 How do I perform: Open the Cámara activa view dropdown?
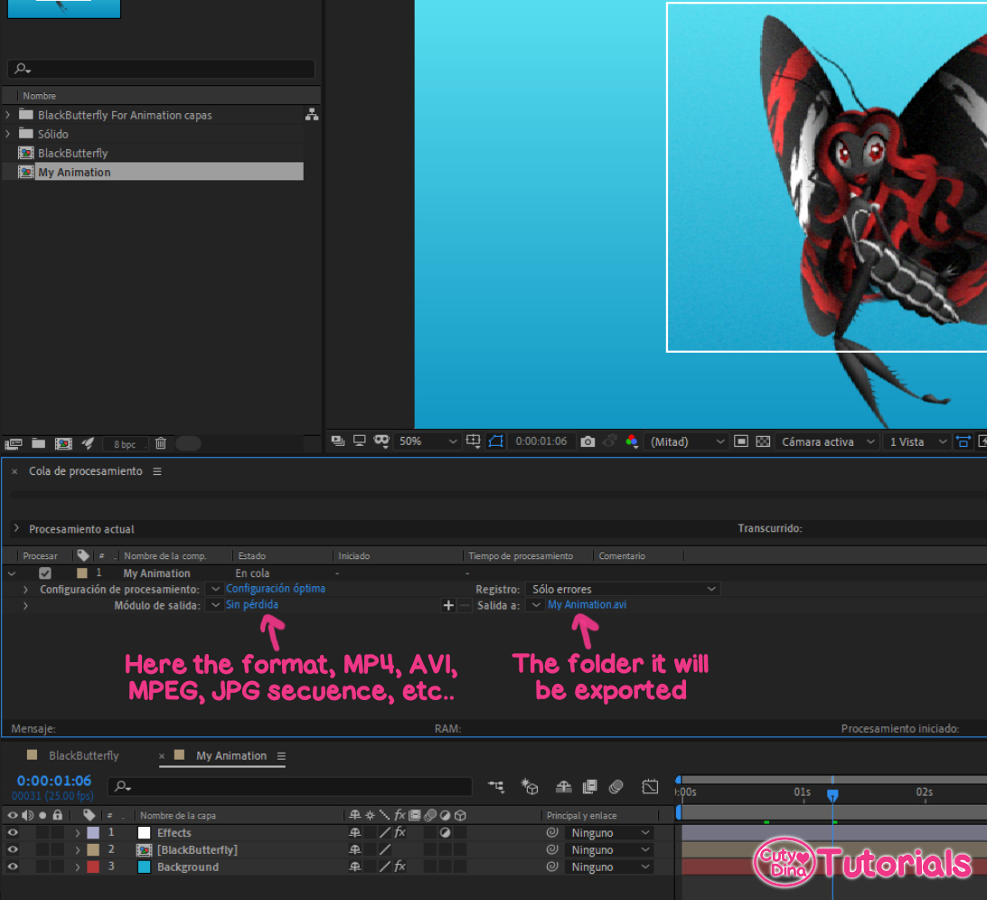pyautogui.click(x=829, y=441)
